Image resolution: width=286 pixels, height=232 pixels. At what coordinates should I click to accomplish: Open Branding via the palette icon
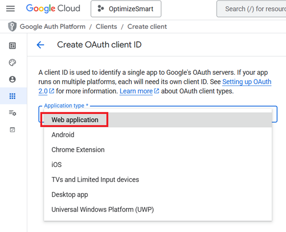click(13, 63)
